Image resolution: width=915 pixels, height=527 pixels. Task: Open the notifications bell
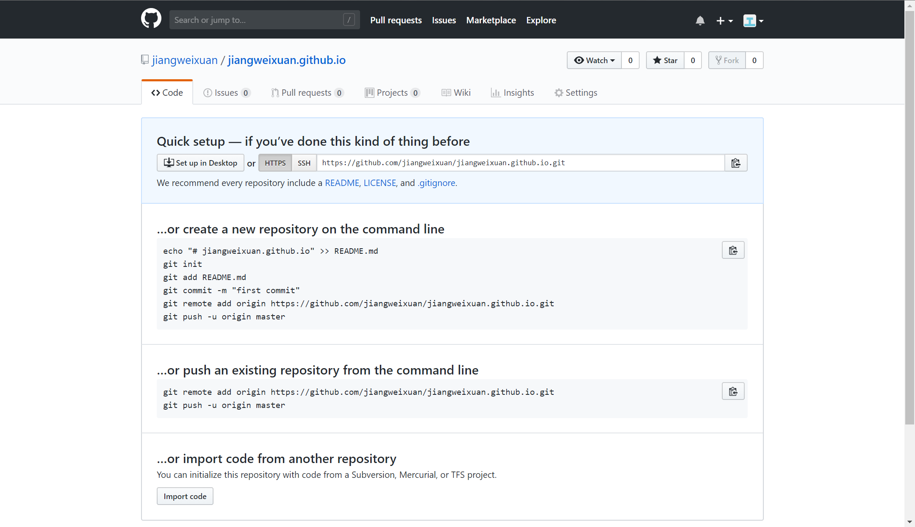[700, 20]
